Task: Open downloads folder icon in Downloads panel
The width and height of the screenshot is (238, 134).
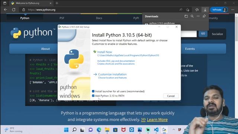Action: click(186, 16)
